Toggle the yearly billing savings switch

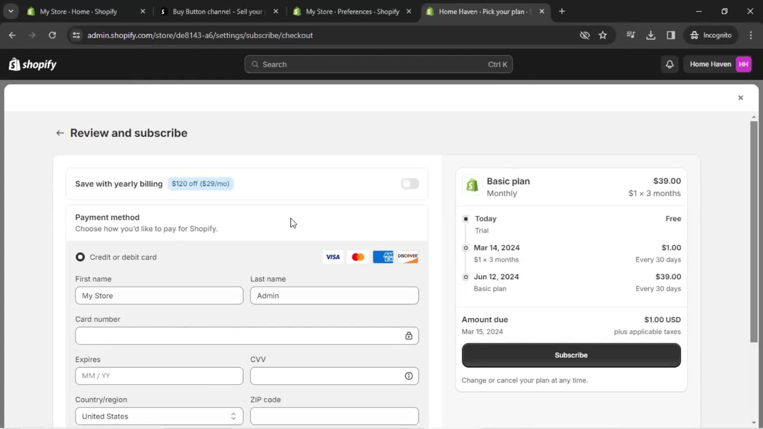pyautogui.click(x=411, y=184)
